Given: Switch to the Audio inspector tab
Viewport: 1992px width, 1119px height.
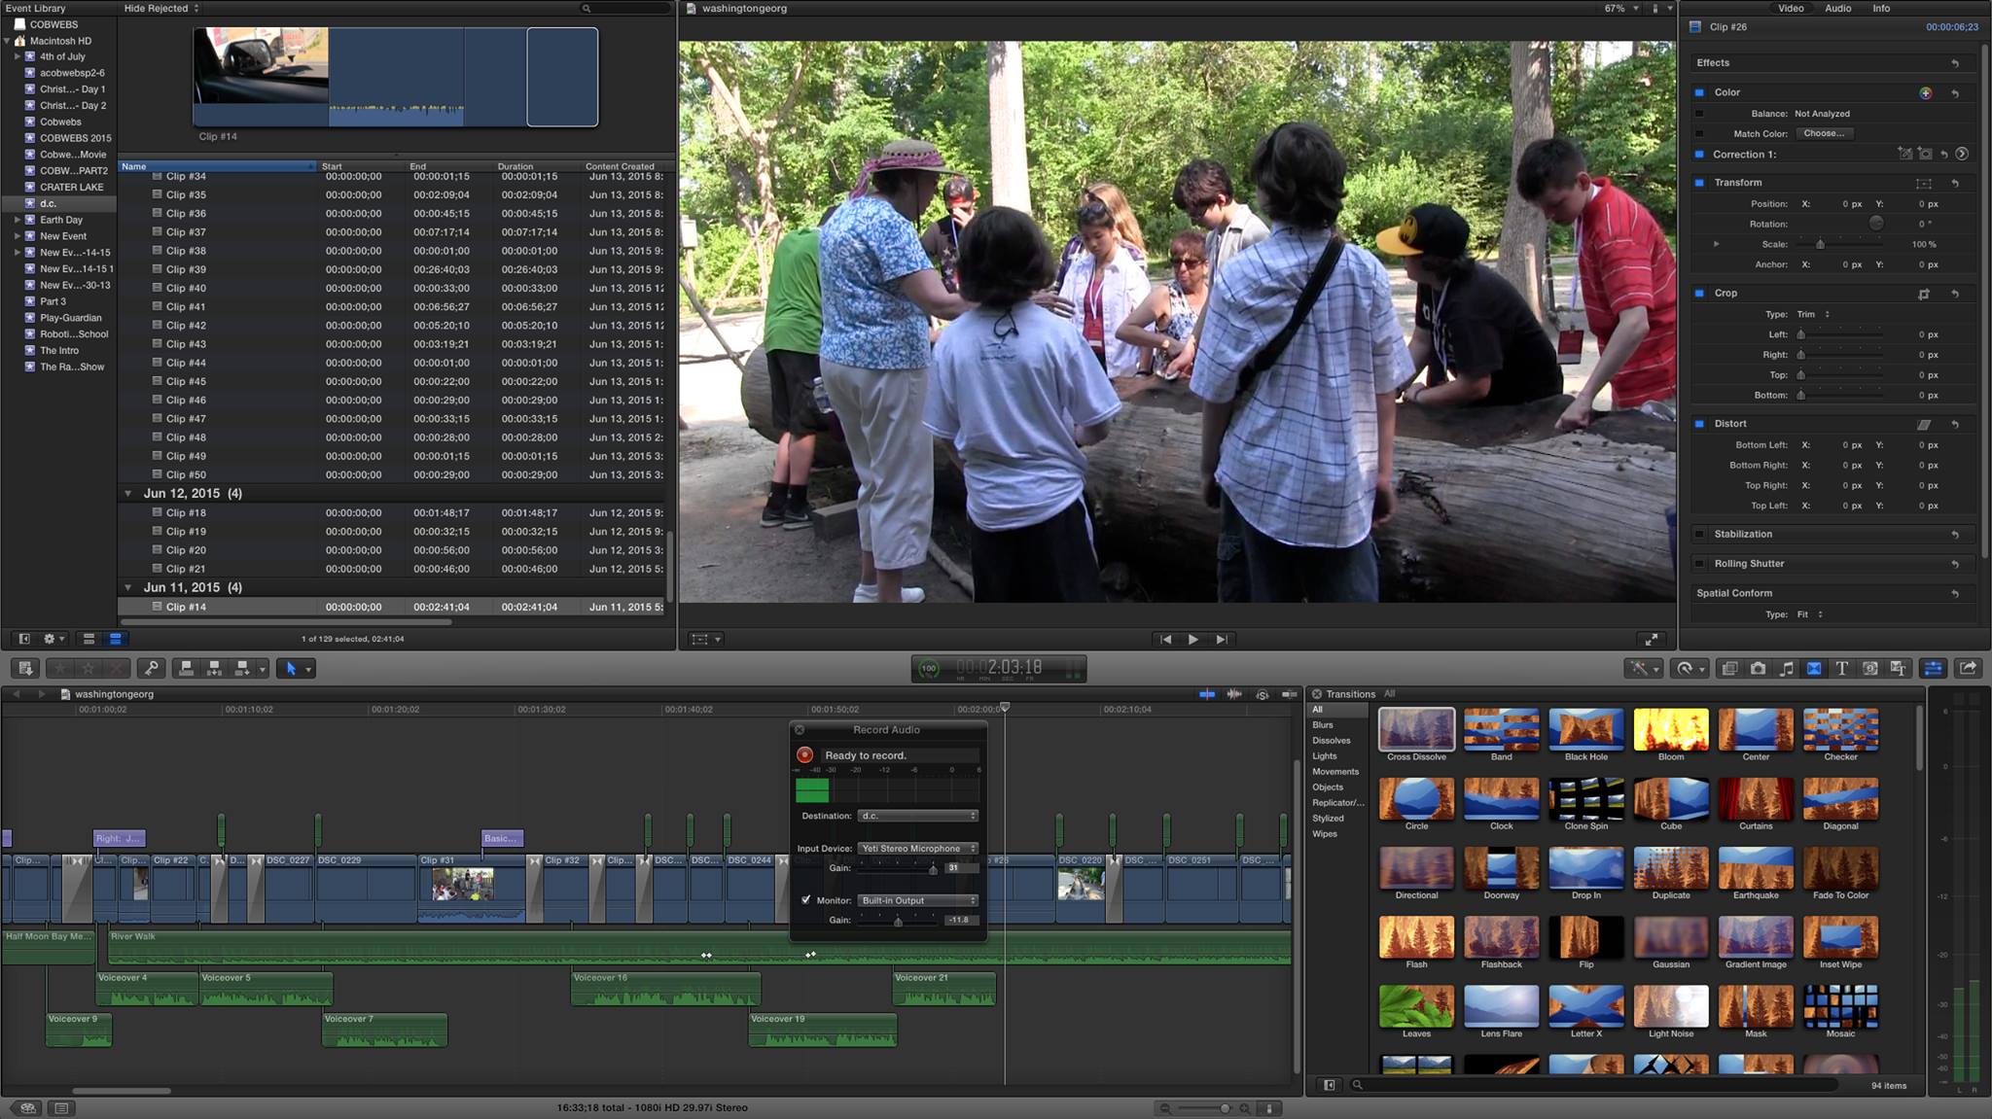Looking at the screenshot, I should [x=1837, y=8].
